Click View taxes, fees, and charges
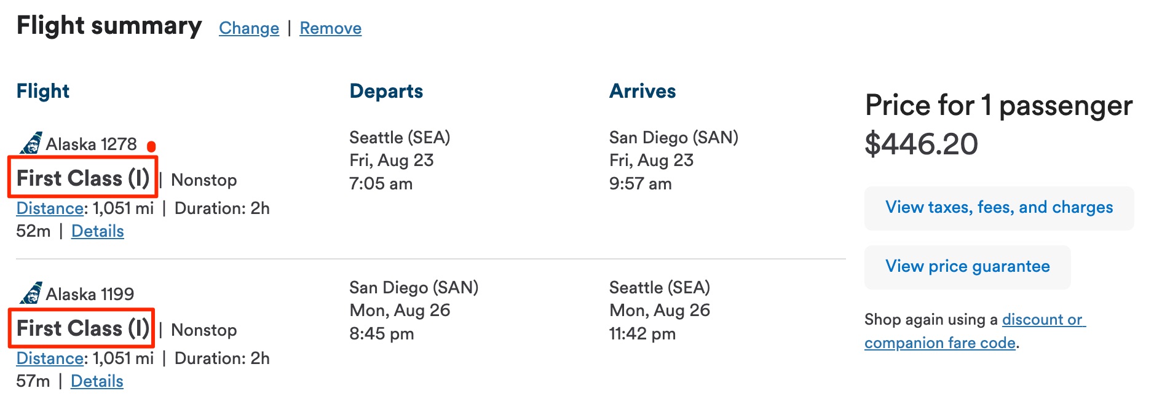 (998, 207)
